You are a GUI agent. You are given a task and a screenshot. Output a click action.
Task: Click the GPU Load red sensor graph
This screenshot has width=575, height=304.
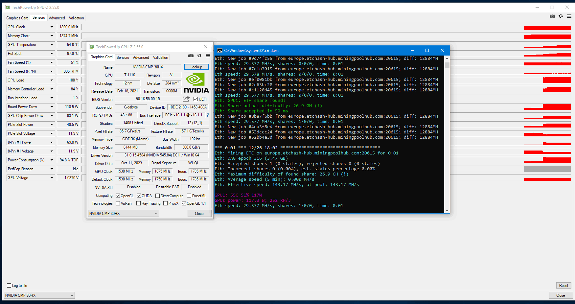[557, 80]
